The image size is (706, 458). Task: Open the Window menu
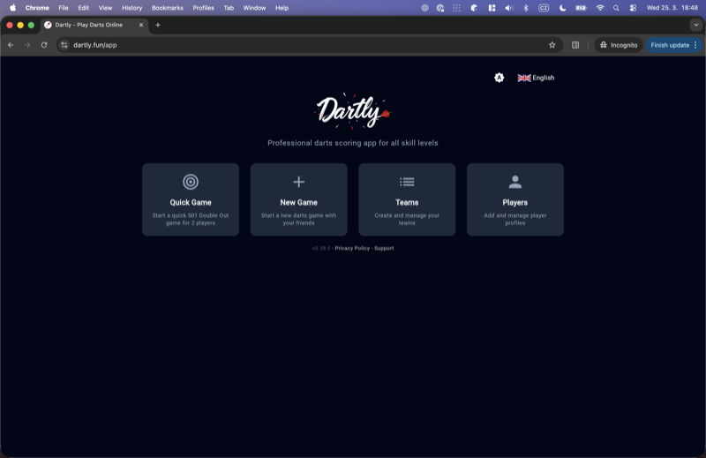click(254, 8)
